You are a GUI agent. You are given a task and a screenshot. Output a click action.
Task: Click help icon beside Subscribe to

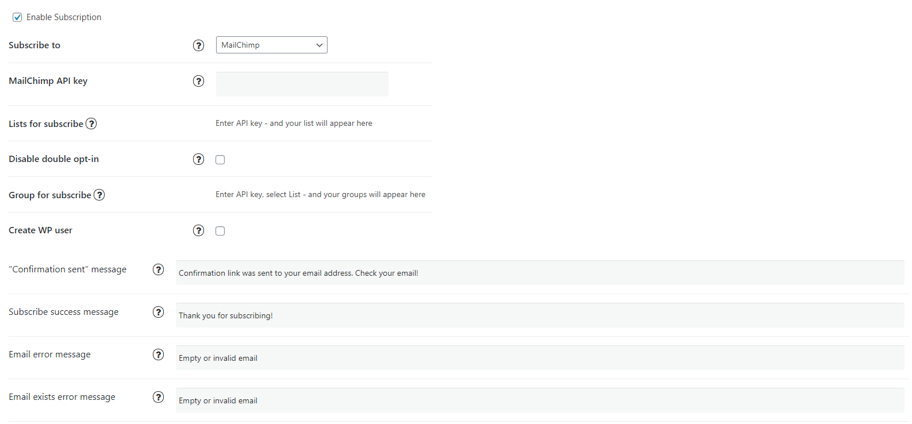pos(198,45)
